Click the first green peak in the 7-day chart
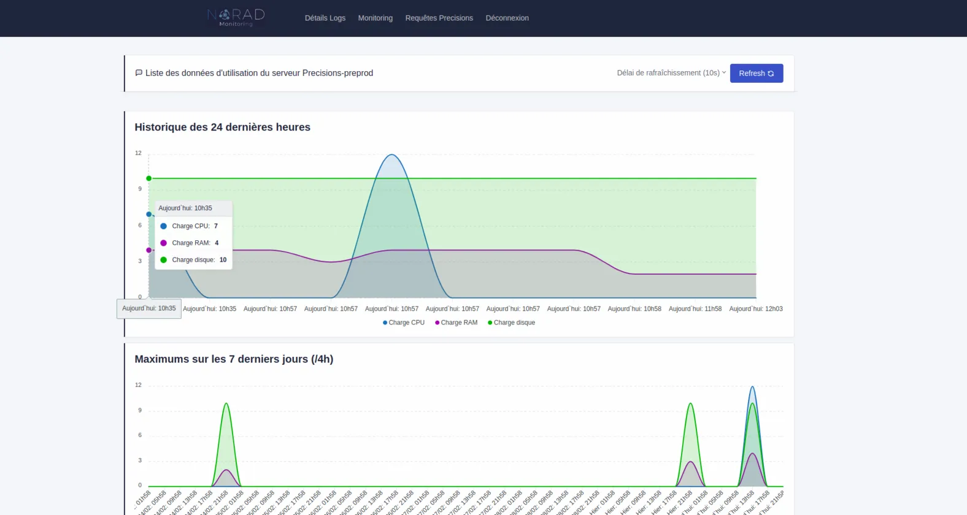This screenshot has width=967, height=515. coord(226,404)
